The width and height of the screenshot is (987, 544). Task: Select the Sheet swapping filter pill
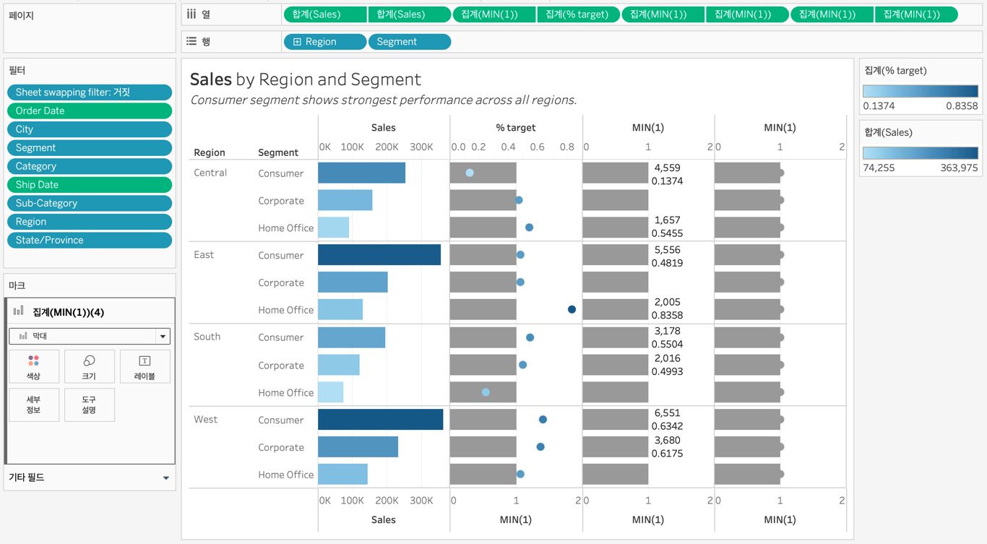point(90,92)
